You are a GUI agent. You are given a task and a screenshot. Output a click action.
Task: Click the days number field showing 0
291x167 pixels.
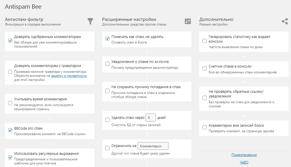[x=151, y=118]
